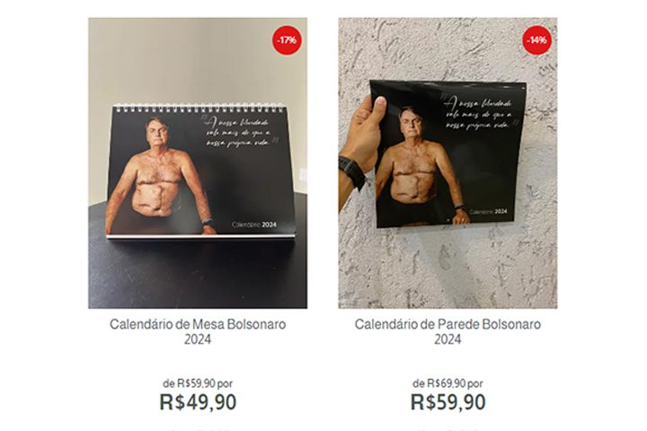
Task: Click the red -14% discount badge
Action: coord(536,40)
